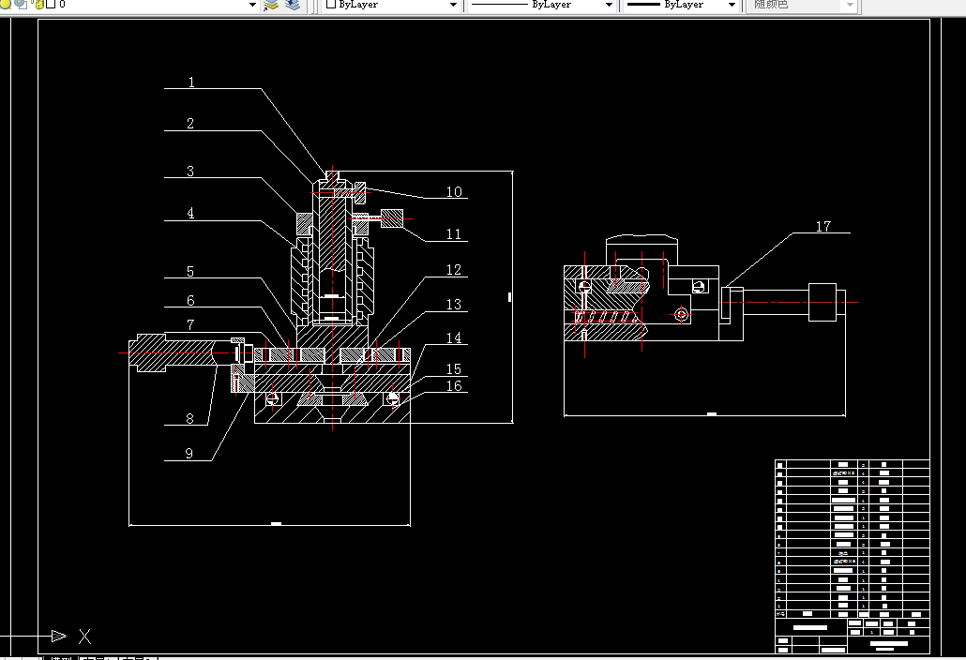Click the disabled plot style dropdown
Screen dimensions: 966x660
click(x=802, y=5)
